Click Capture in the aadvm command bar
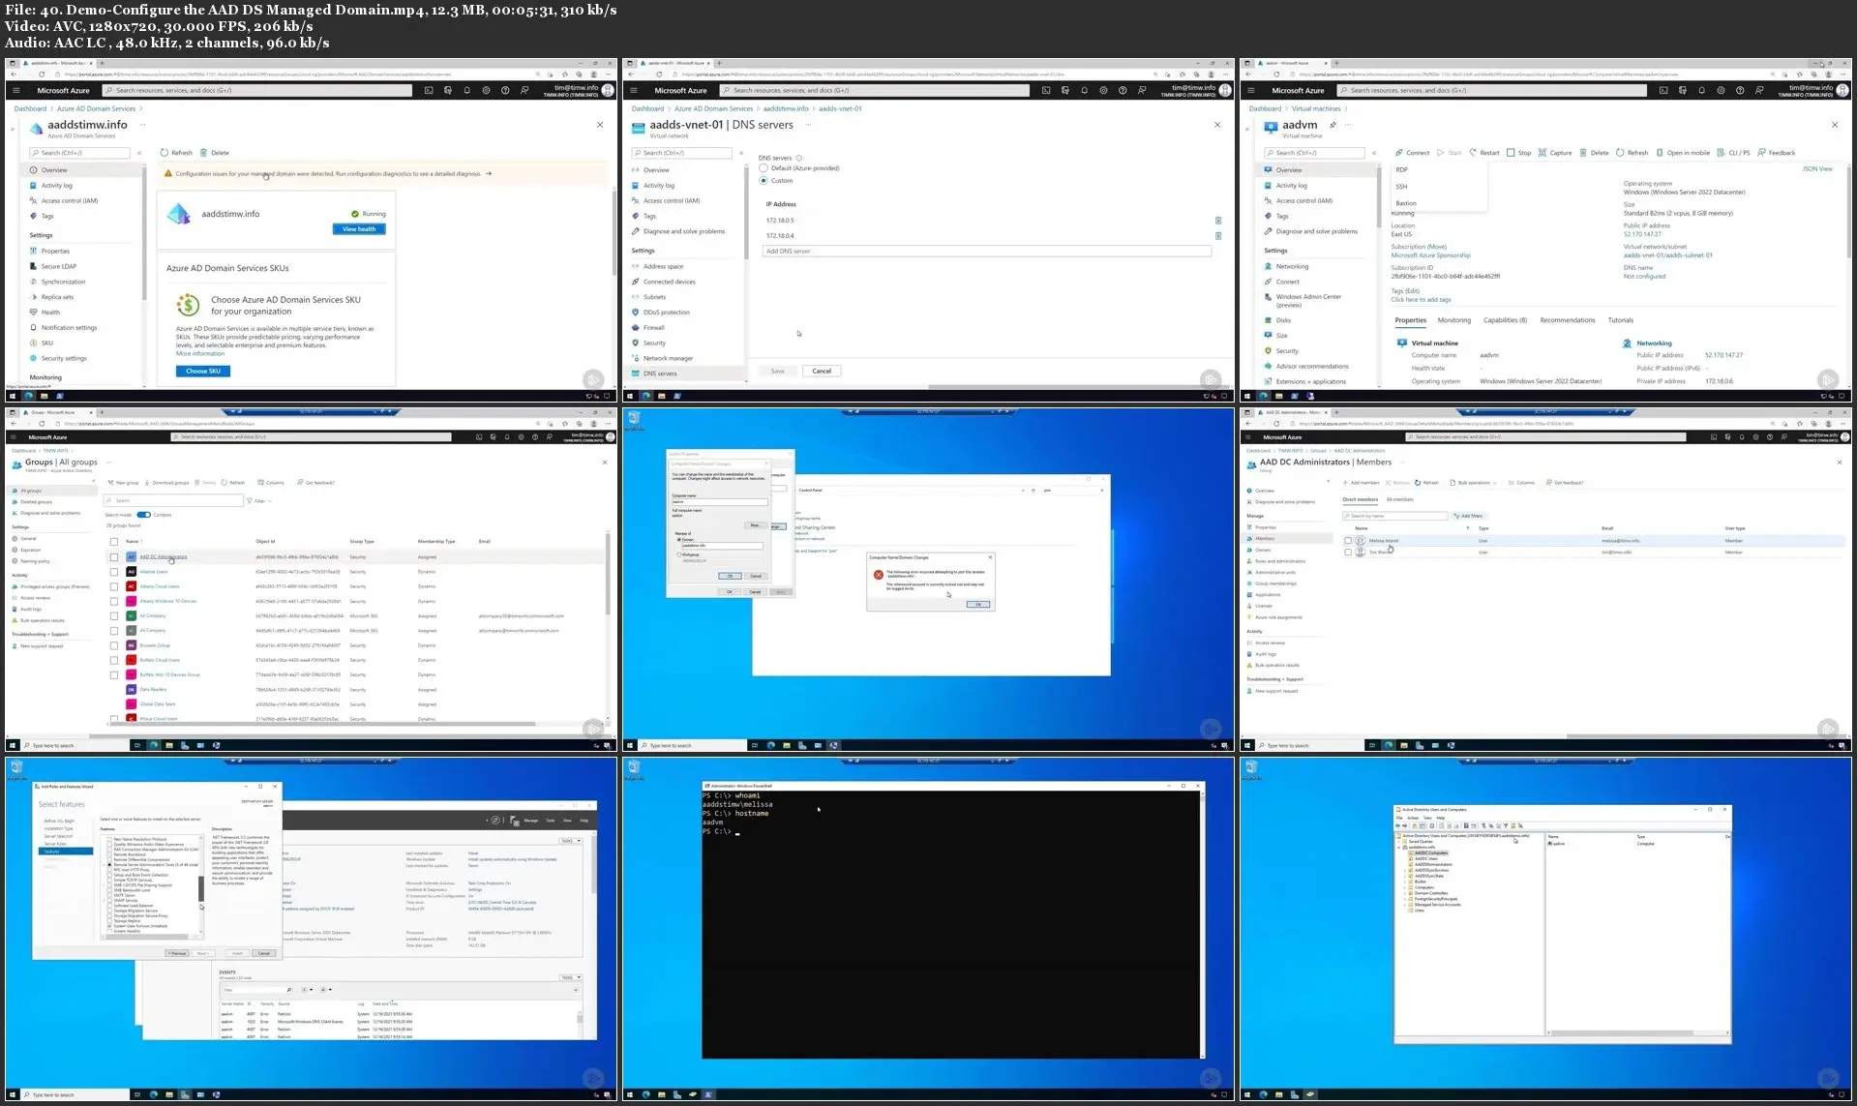This screenshot has width=1857, height=1106. click(x=1555, y=153)
